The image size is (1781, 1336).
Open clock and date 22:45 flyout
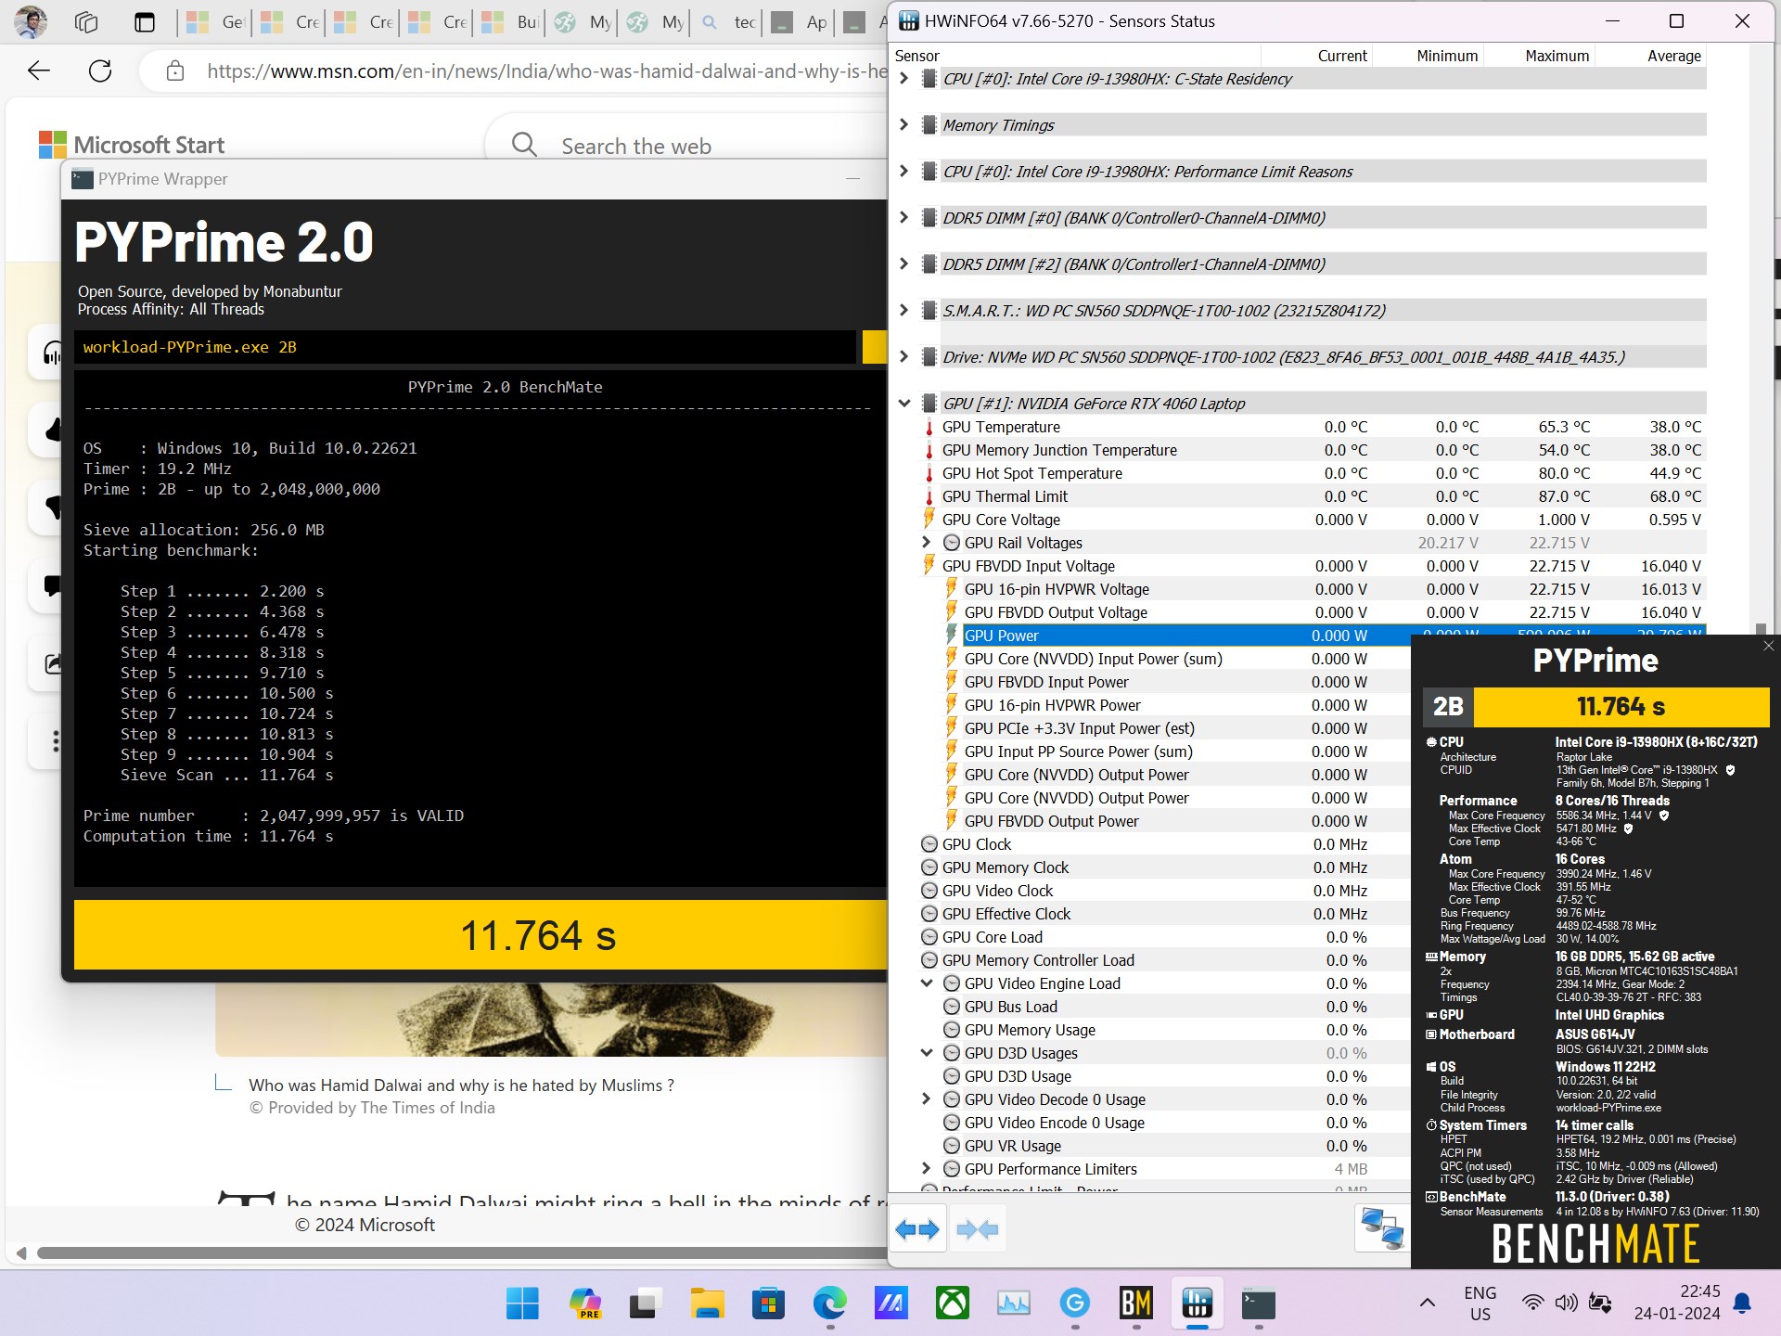click(x=1676, y=1304)
